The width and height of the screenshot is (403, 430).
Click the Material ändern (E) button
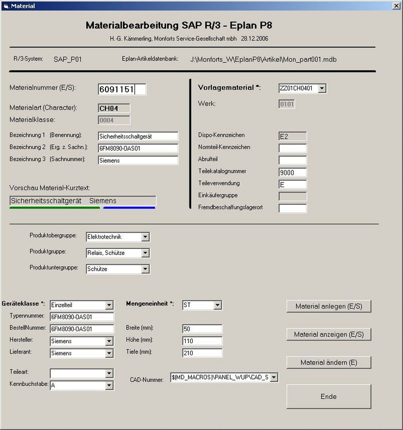coord(328,362)
